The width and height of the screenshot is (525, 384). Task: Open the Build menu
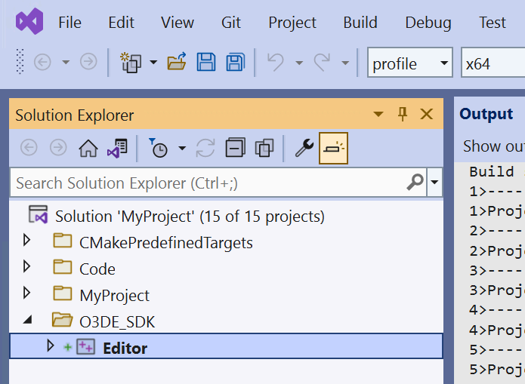click(x=360, y=23)
